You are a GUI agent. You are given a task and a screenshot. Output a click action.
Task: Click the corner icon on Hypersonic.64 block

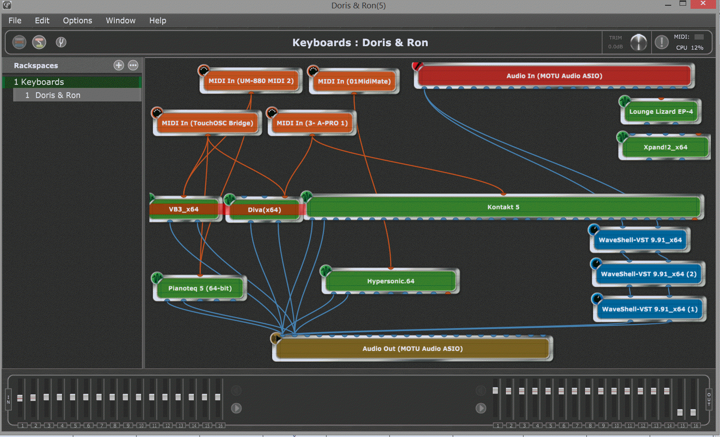(x=326, y=271)
